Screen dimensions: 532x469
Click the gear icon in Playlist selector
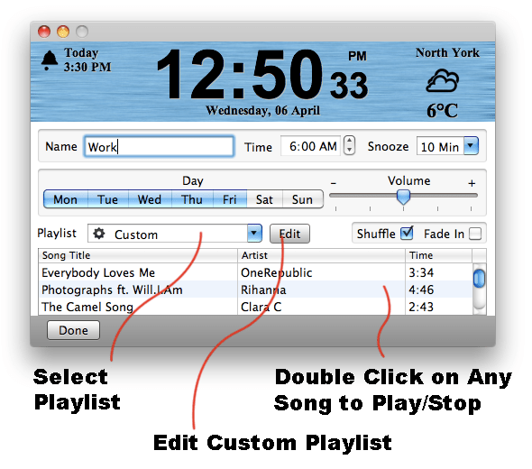click(99, 234)
